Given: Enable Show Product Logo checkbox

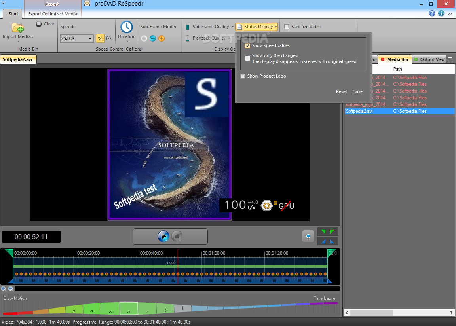Looking at the screenshot, I should point(243,76).
